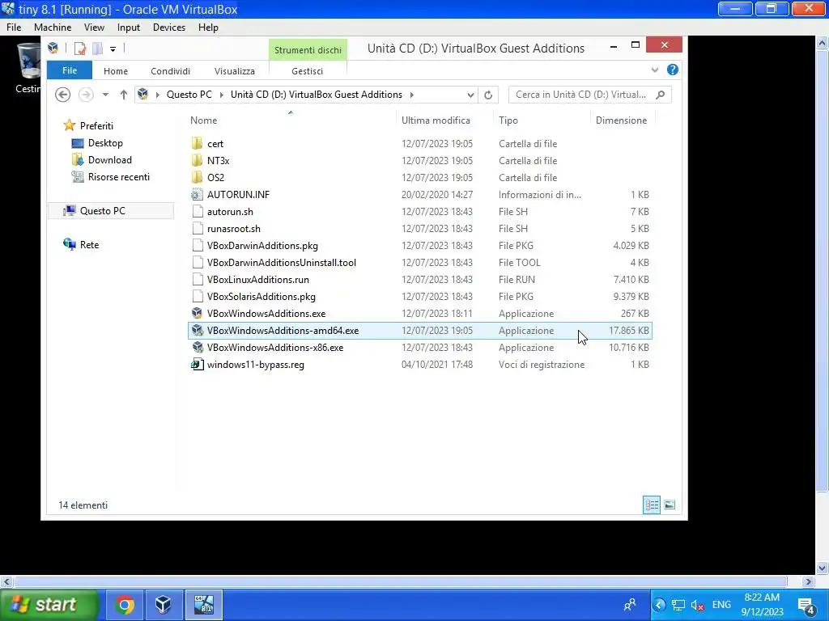Go up one folder level
Screen dimensions: 829x621
(123, 95)
